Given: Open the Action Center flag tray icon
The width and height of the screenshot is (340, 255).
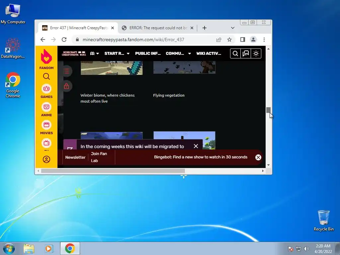Looking at the screenshot, I should click(x=290, y=249).
